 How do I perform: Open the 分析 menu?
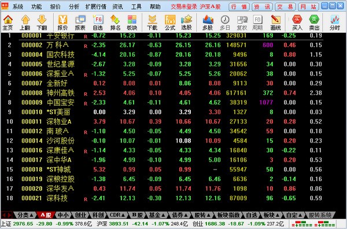[74, 6]
